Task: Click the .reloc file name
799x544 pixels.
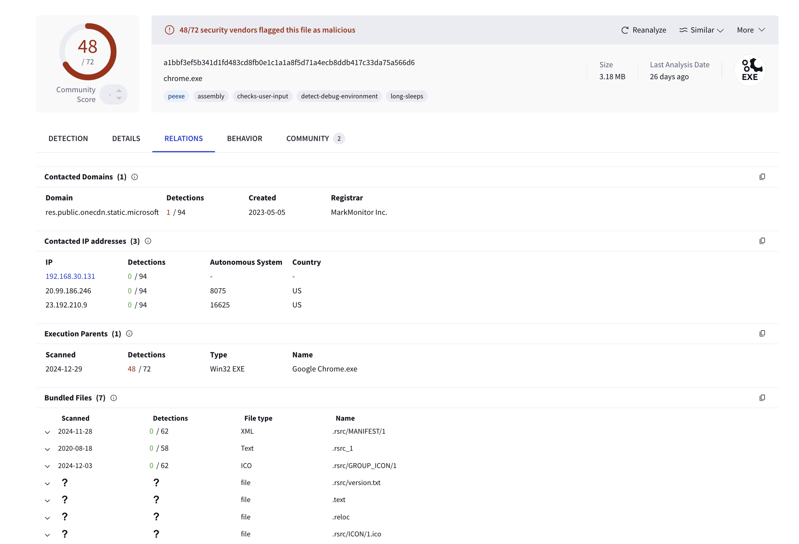Action: (341, 517)
